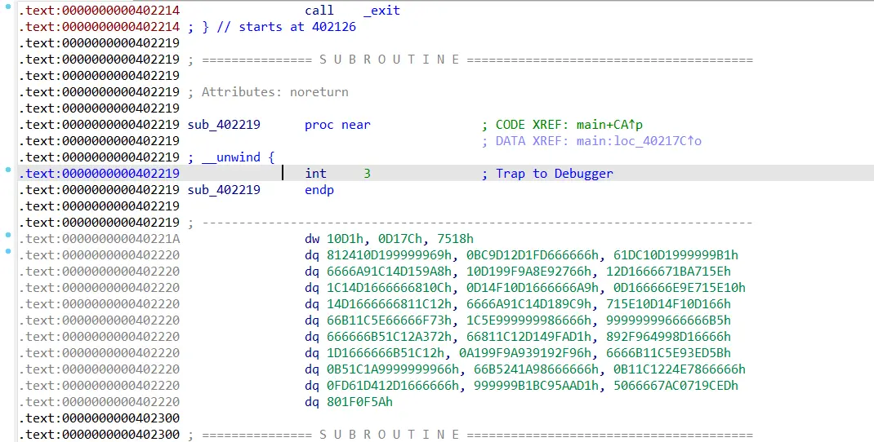The height and width of the screenshot is (442, 874).
Task: Click the Trap to Debugger comment
Action: coord(555,174)
